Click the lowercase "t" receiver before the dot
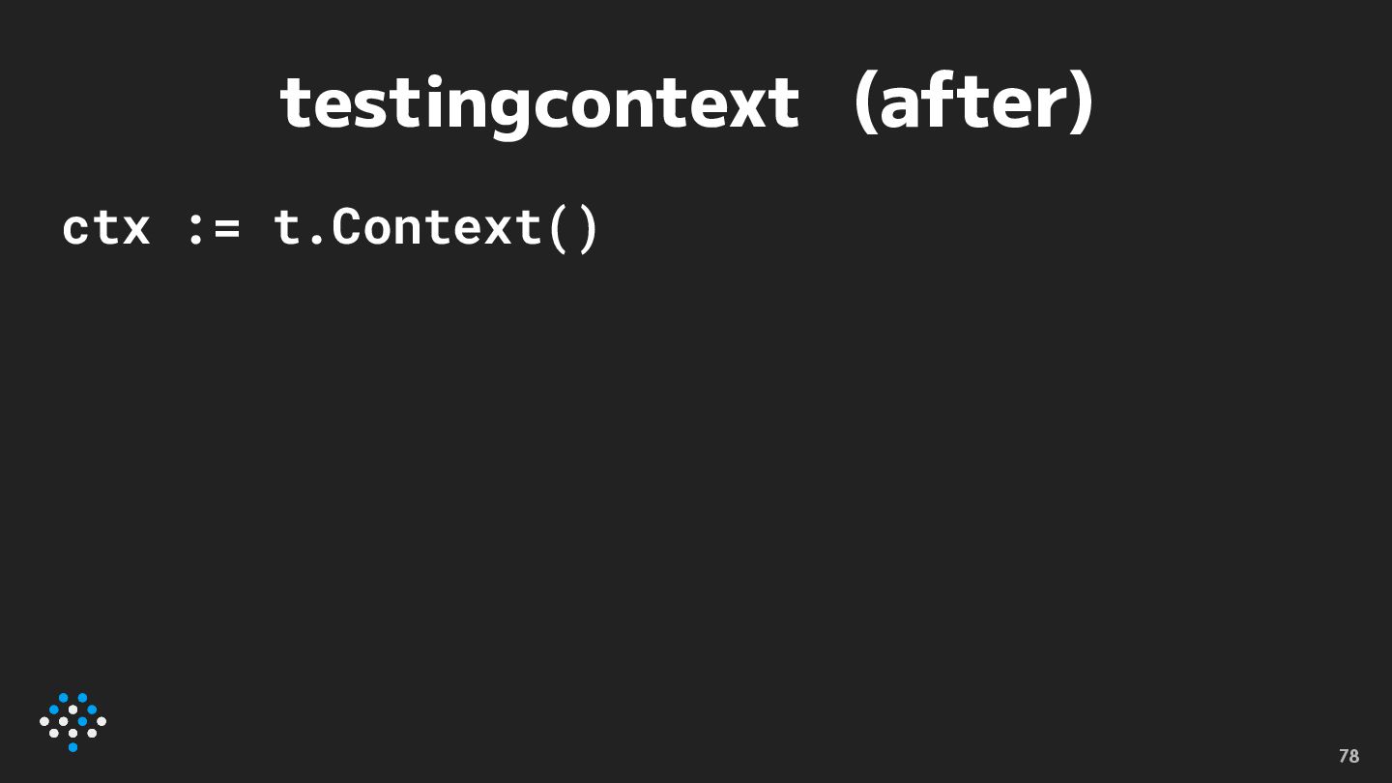Image resolution: width=1392 pixels, height=783 pixels. (x=286, y=228)
